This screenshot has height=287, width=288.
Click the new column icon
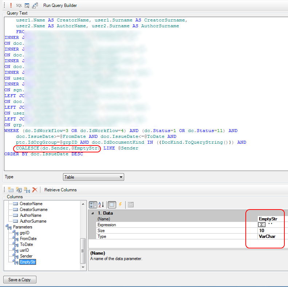[x=11, y=190]
